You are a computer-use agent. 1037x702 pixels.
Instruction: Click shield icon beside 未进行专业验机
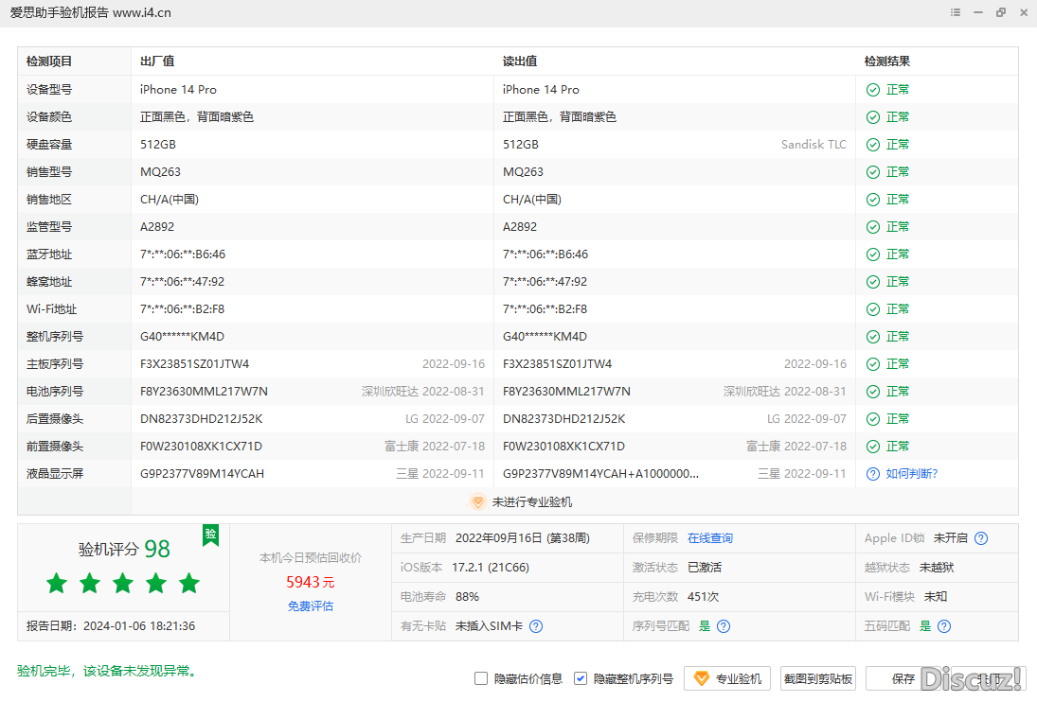(477, 501)
